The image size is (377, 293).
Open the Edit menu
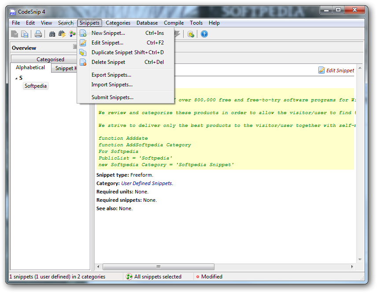click(x=30, y=23)
